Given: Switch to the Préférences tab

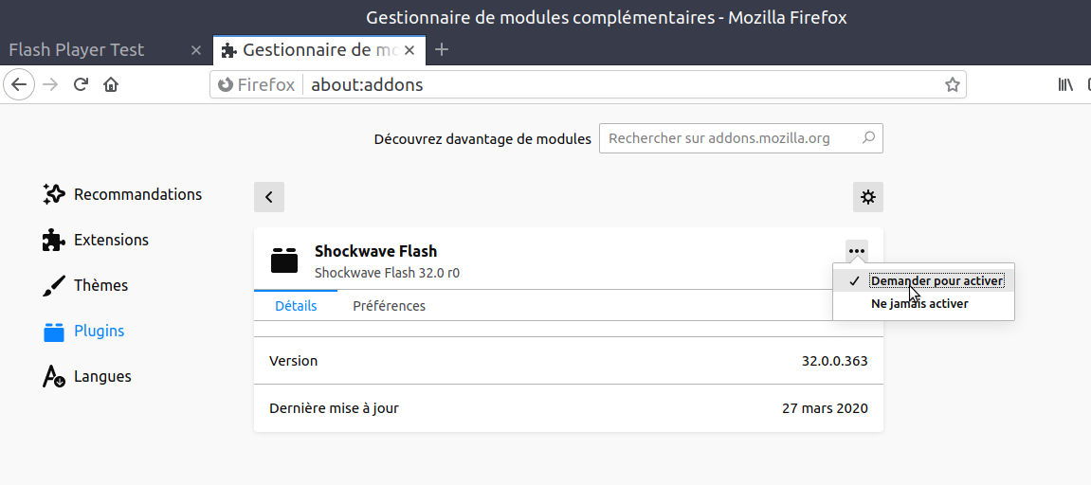Looking at the screenshot, I should coord(389,306).
